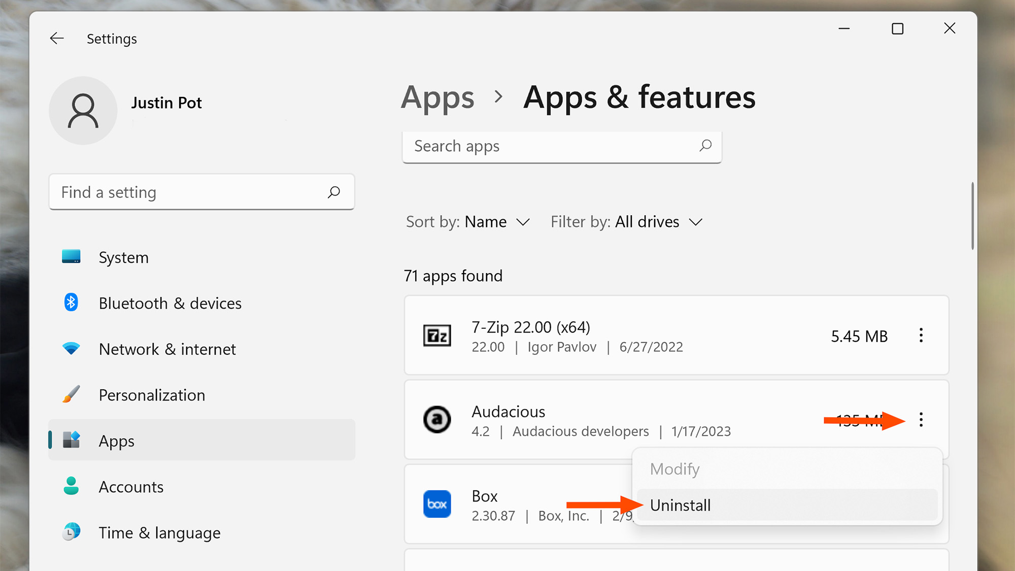1015x571 pixels.
Task: Click the 7-Zip application icon
Action: [x=437, y=335]
